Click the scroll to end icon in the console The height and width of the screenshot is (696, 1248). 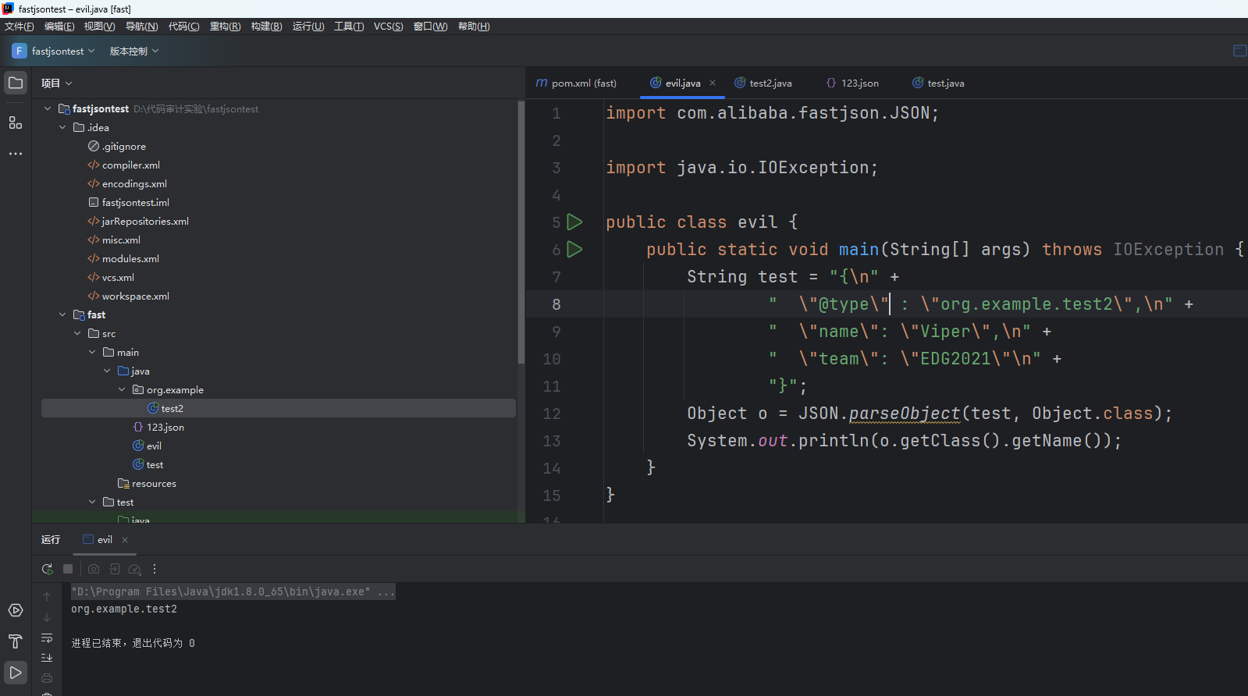click(47, 658)
